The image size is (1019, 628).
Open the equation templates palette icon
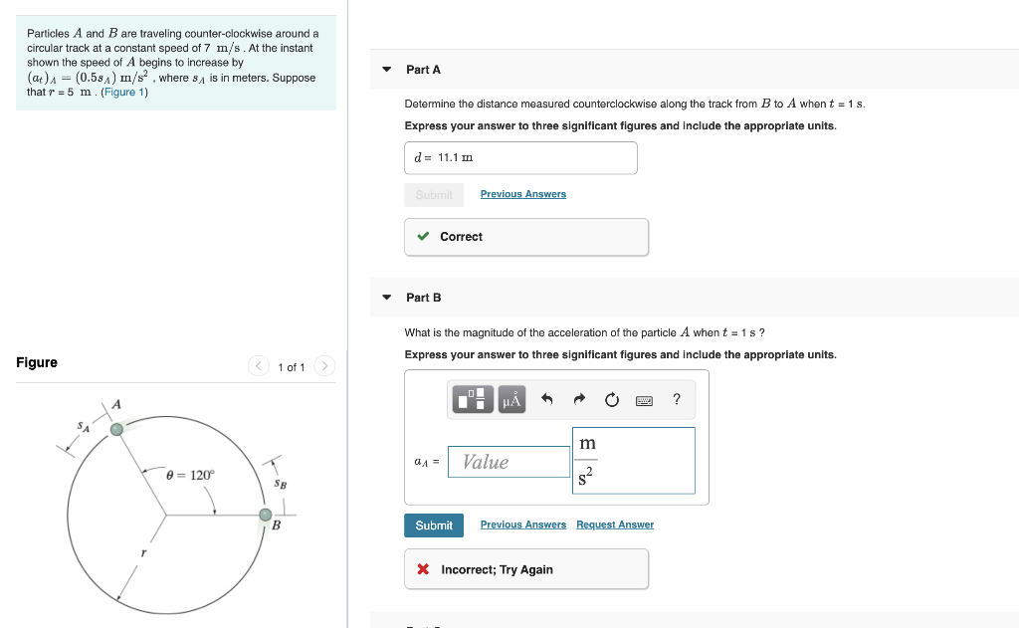click(x=473, y=399)
